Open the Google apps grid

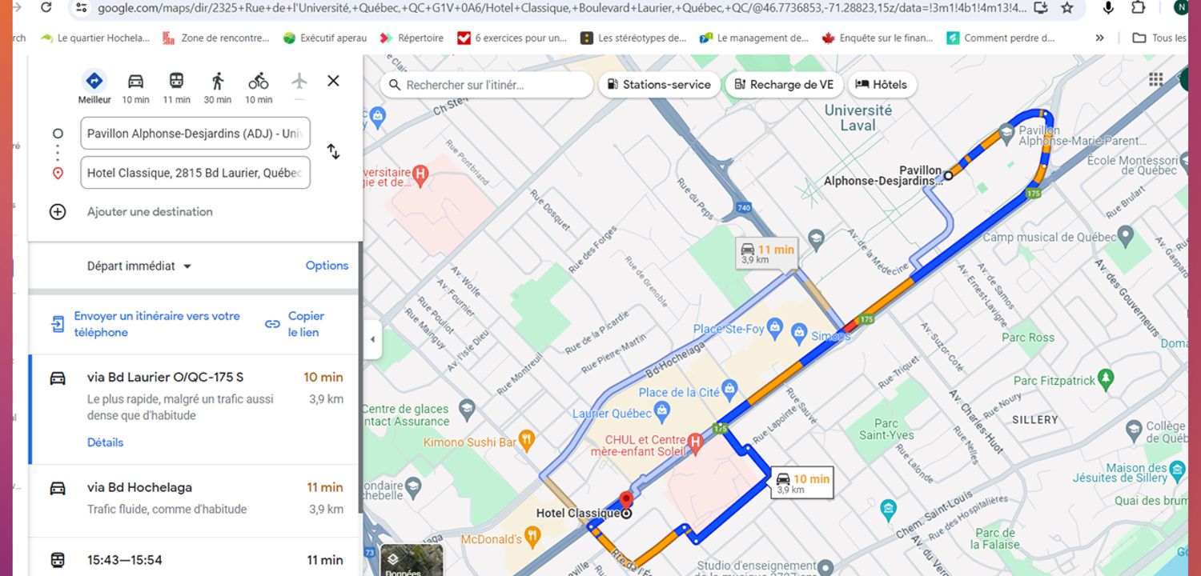[1155, 78]
